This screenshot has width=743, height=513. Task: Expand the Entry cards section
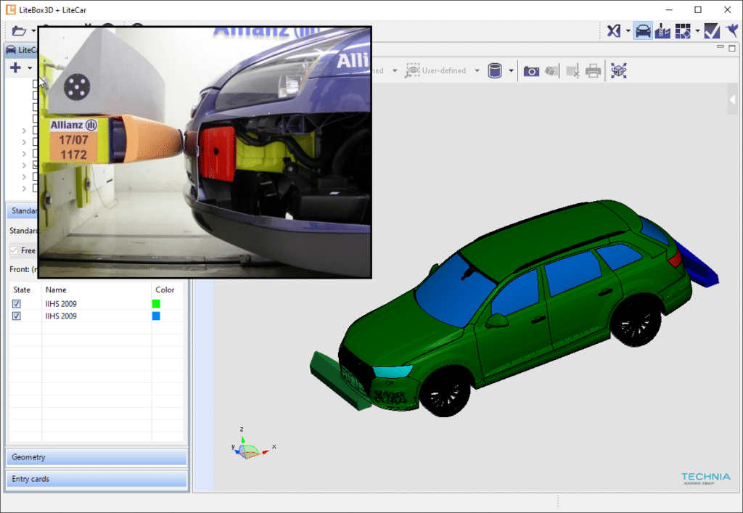(x=97, y=479)
